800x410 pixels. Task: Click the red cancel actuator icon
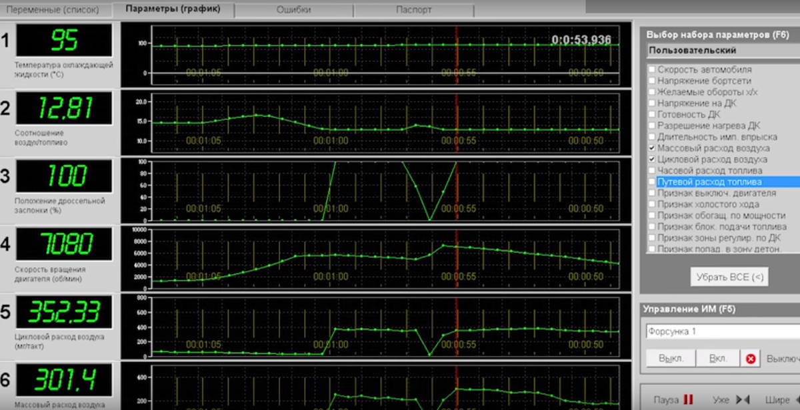click(x=751, y=359)
